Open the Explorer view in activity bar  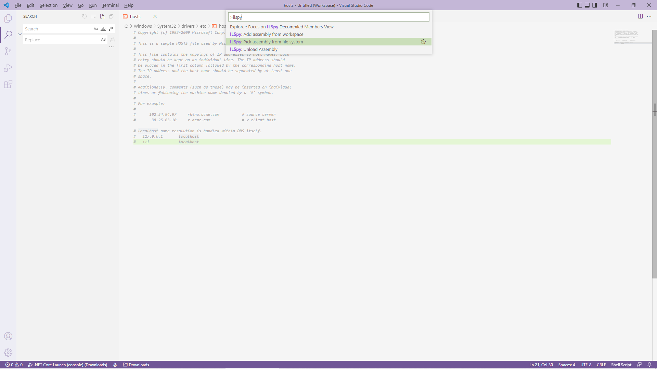8,18
